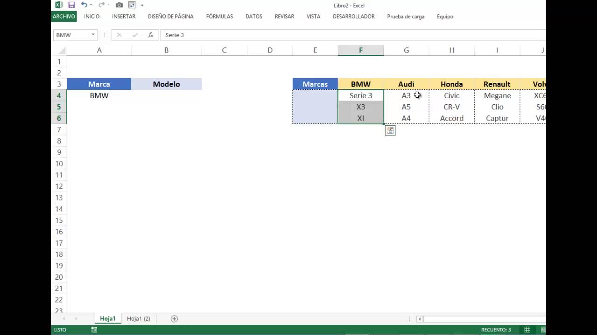Select the cell containing Clio

coord(497,107)
